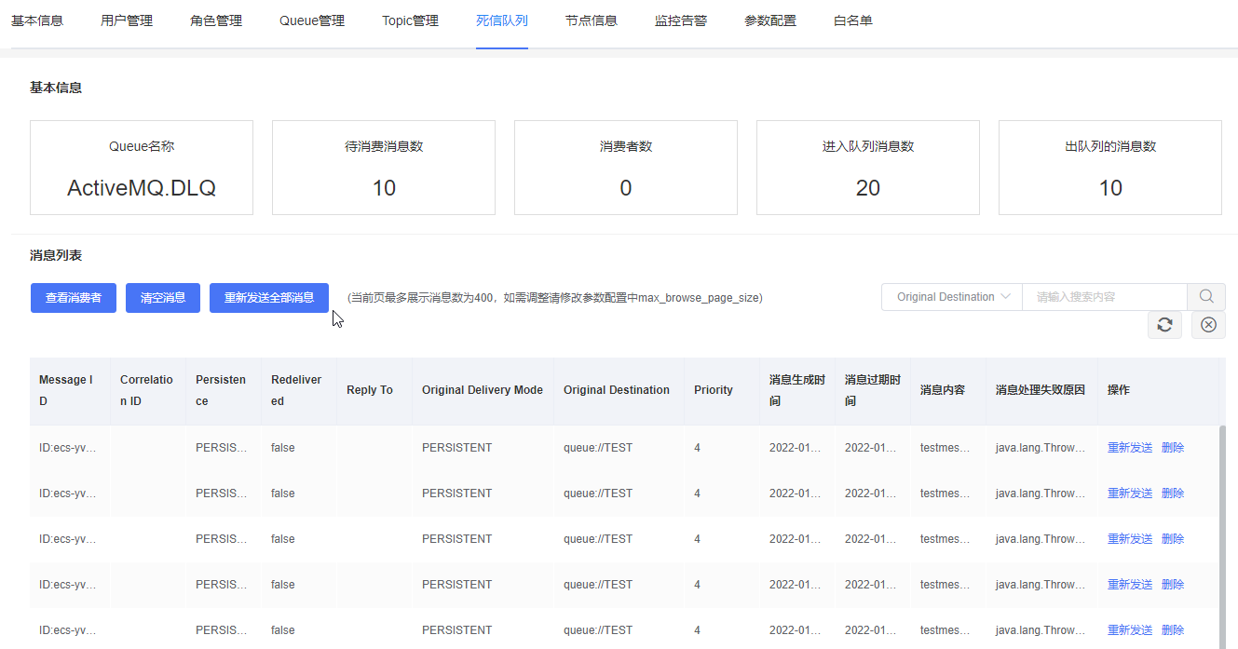Open the Original Destination dropdown
The width and height of the screenshot is (1238, 649).
(x=952, y=297)
